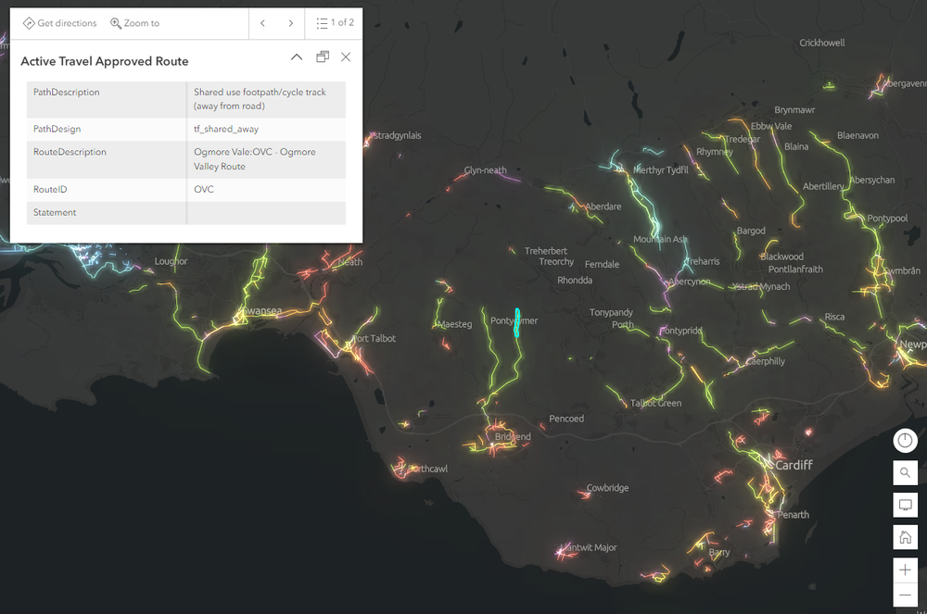Image resolution: width=927 pixels, height=614 pixels.
Task: Click the RouteDescription field label
Action: click(70, 152)
